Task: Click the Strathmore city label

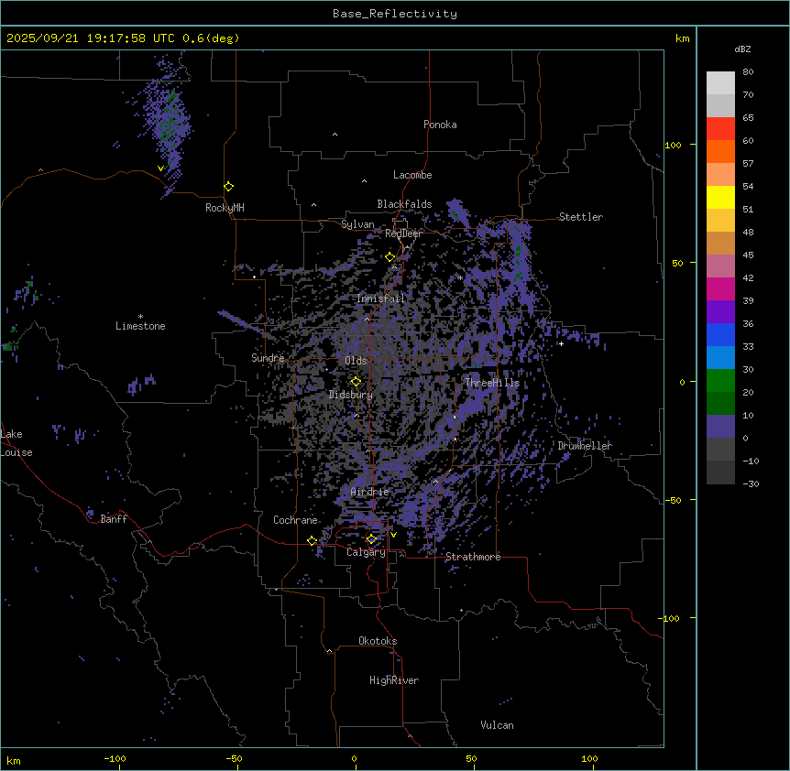Action: [473, 557]
